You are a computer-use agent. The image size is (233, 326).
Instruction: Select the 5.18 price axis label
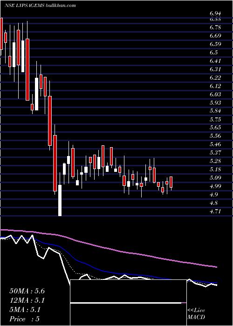click(x=215, y=170)
